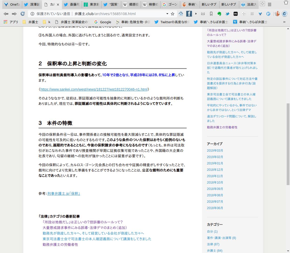Open sidebar link 違法ダウンロード問題について
Viewport: 290px width, 253px height.
232,118
